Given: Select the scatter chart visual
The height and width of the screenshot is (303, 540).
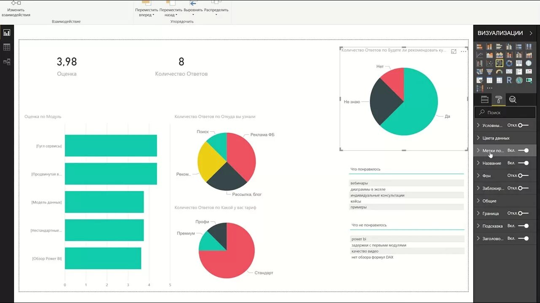Looking at the screenshot, I should click(489, 63).
